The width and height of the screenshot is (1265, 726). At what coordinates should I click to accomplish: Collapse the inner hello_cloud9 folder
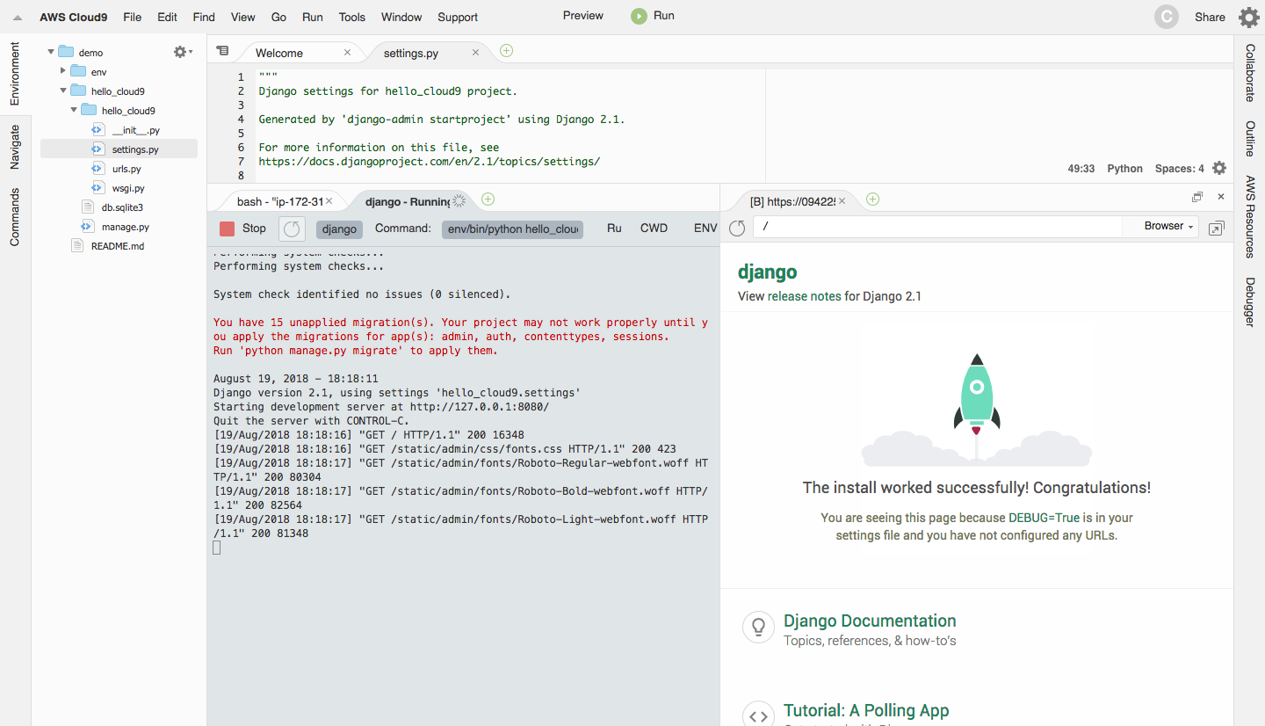click(x=73, y=110)
